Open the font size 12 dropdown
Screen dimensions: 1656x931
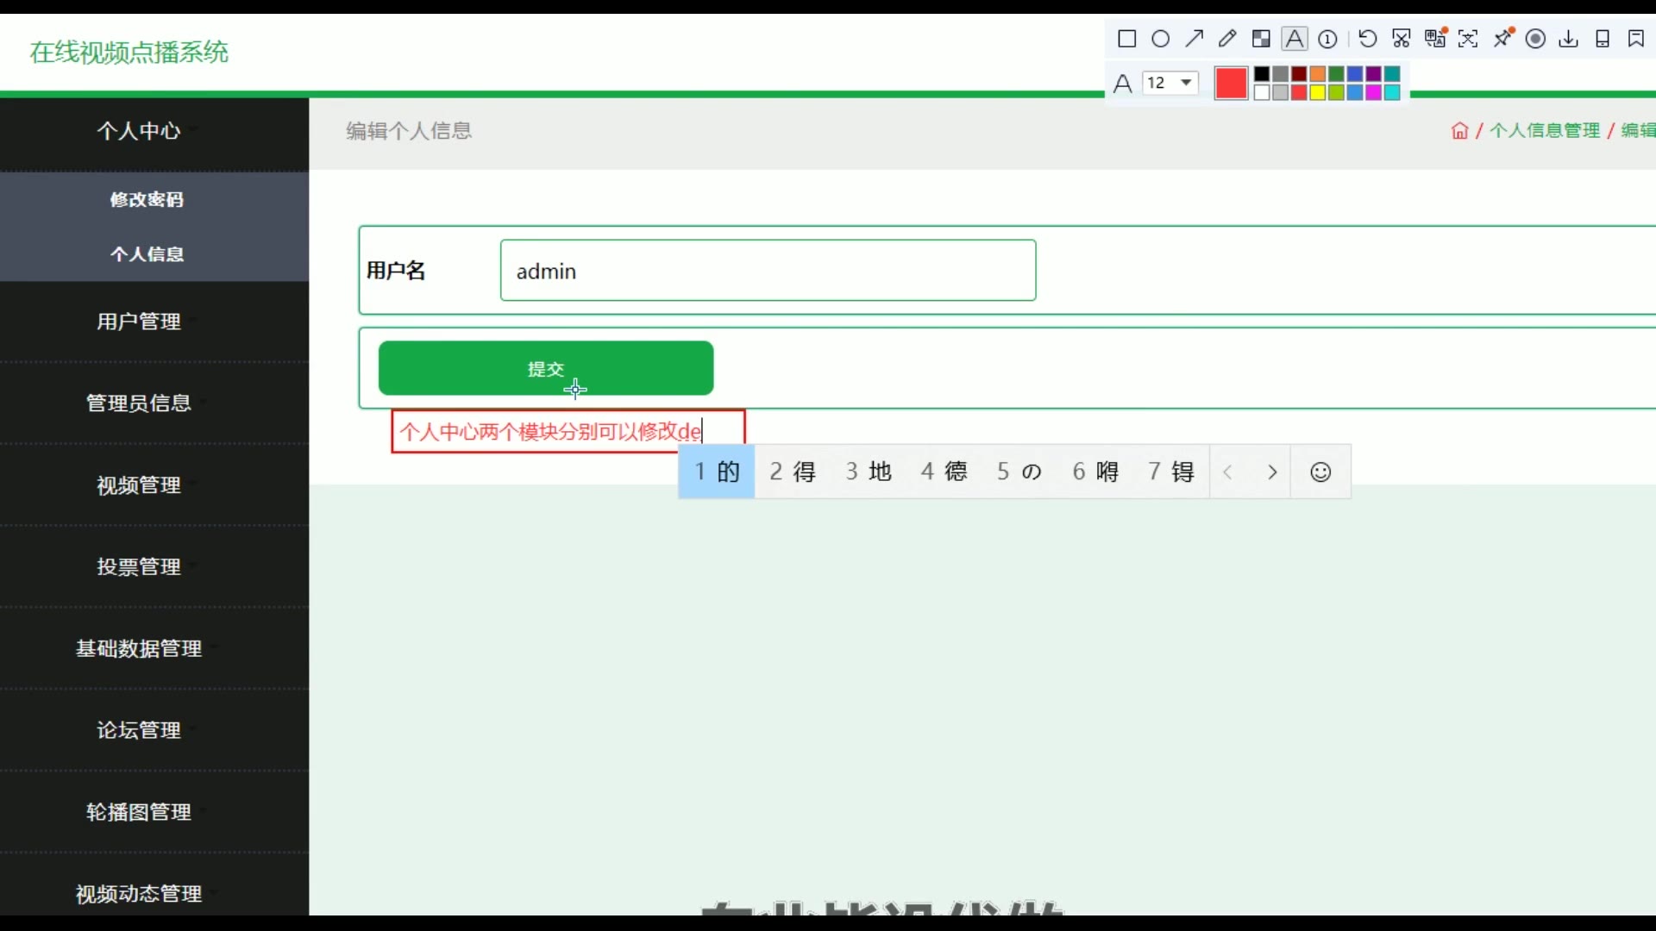pos(1170,83)
